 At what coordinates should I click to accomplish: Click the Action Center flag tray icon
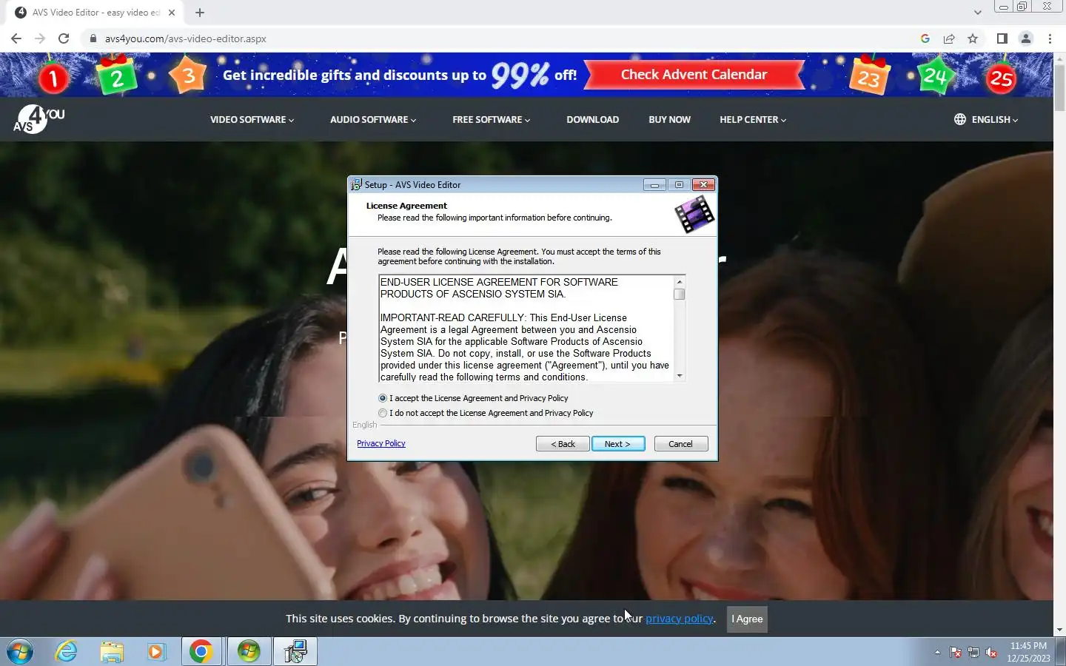(x=956, y=653)
